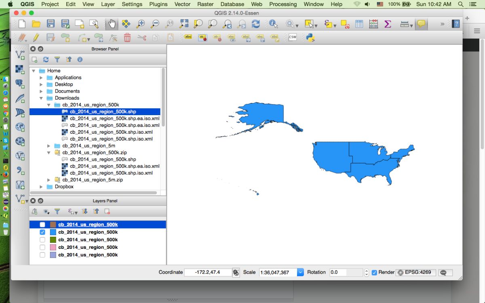Show more toolbar items chevron
The width and height of the screenshot is (485, 303).
click(442, 24)
